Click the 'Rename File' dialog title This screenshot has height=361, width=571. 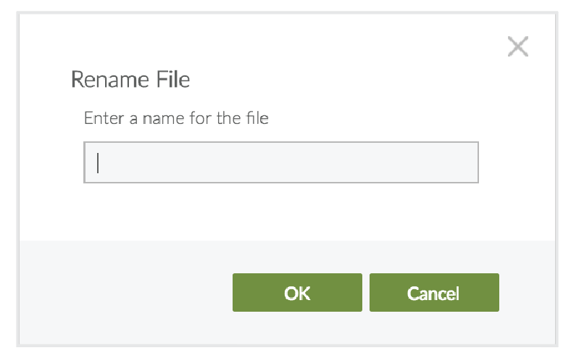(130, 79)
